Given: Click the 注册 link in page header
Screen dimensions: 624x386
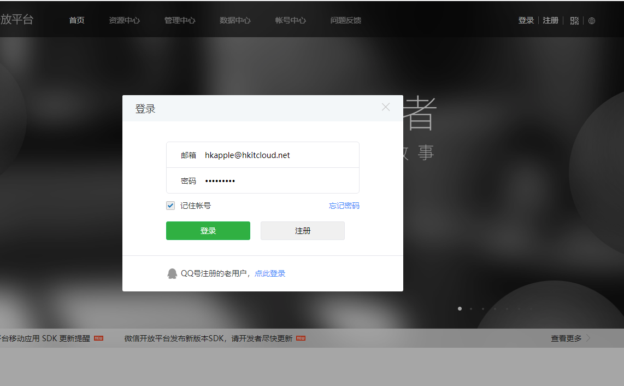Looking at the screenshot, I should [x=551, y=20].
